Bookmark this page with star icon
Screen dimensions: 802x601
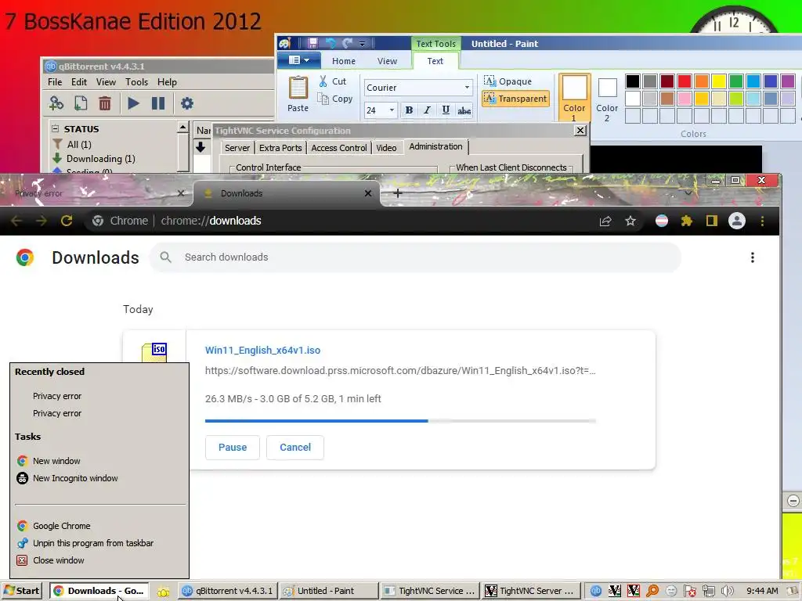[x=630, y=221]
